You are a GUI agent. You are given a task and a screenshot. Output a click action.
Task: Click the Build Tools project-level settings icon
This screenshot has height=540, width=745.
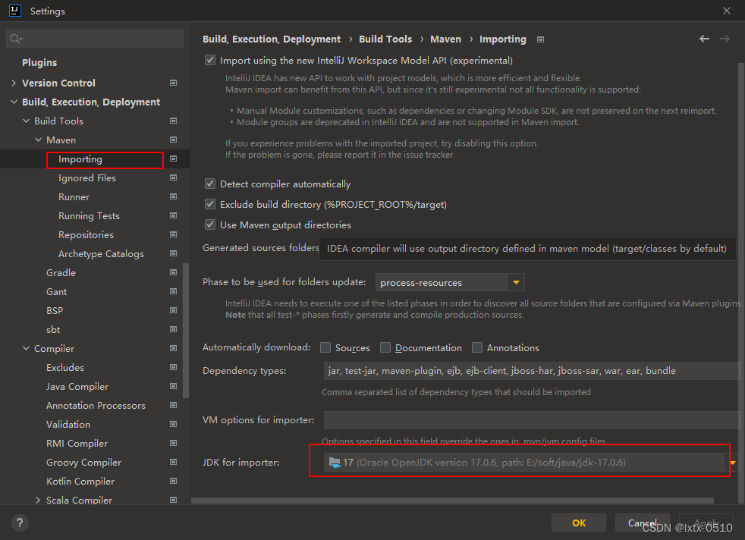click(x=174, y=121)
